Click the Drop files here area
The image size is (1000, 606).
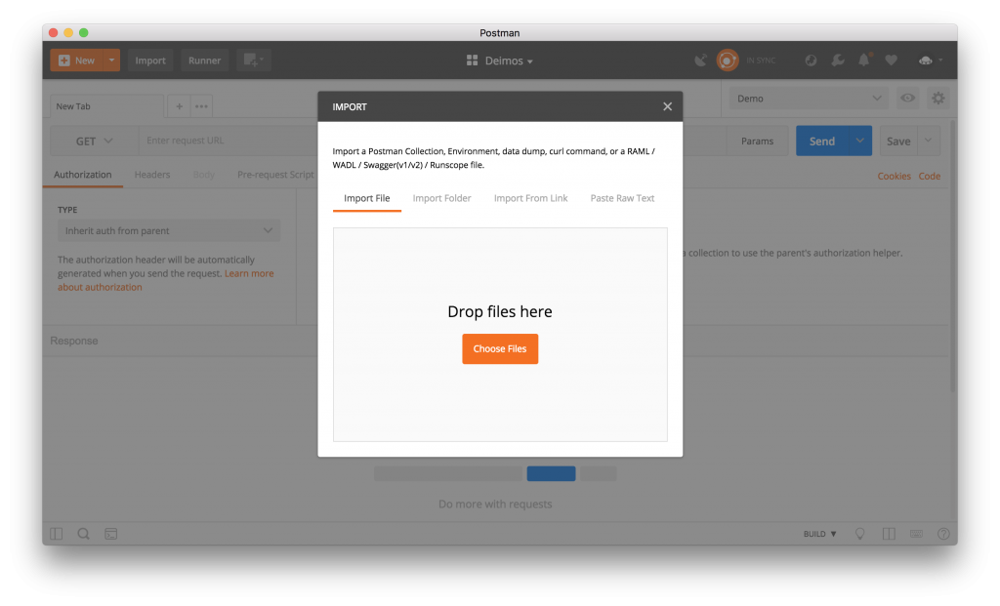500,335
